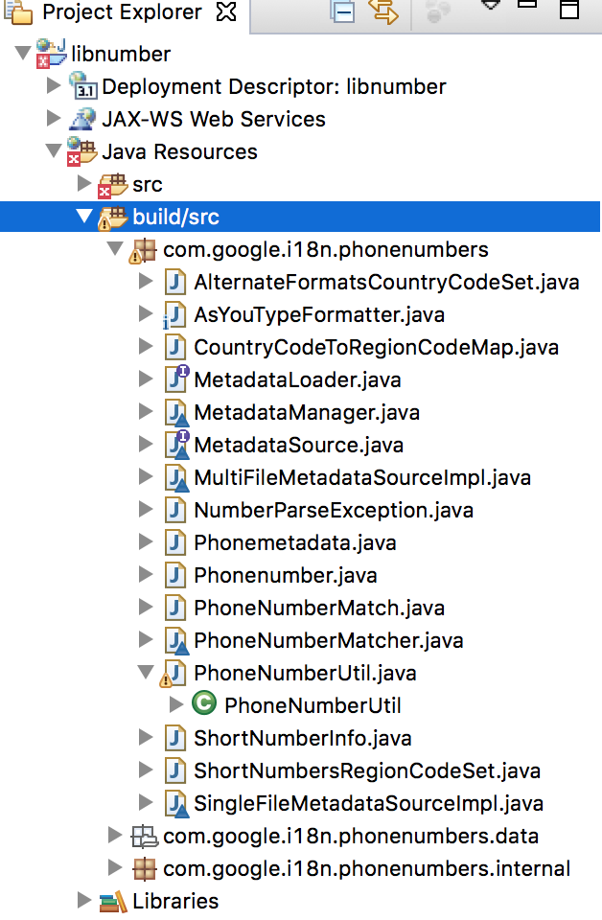Expand the com.google.i18n.phonenumbers.data package
The image size is (602, 920).
coord(115,836)
